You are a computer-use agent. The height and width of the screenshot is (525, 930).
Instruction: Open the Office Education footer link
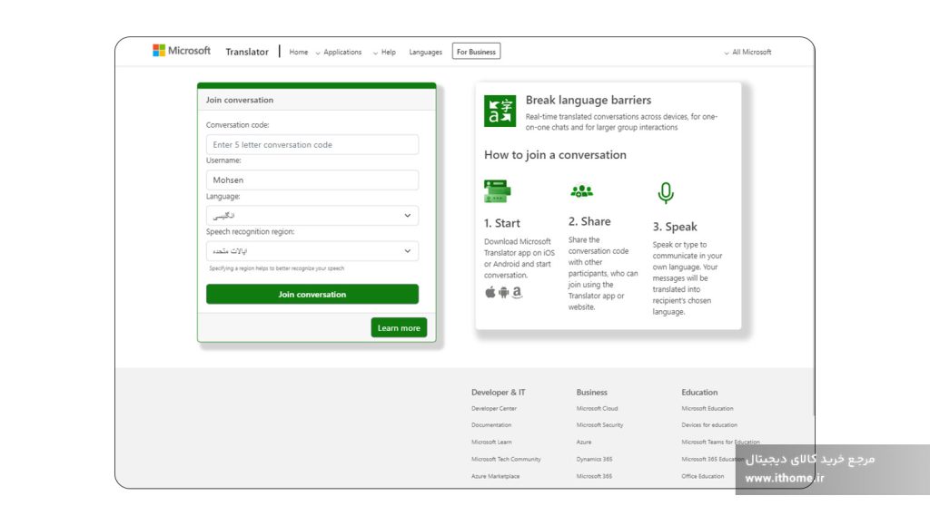[x=702, y=476]
